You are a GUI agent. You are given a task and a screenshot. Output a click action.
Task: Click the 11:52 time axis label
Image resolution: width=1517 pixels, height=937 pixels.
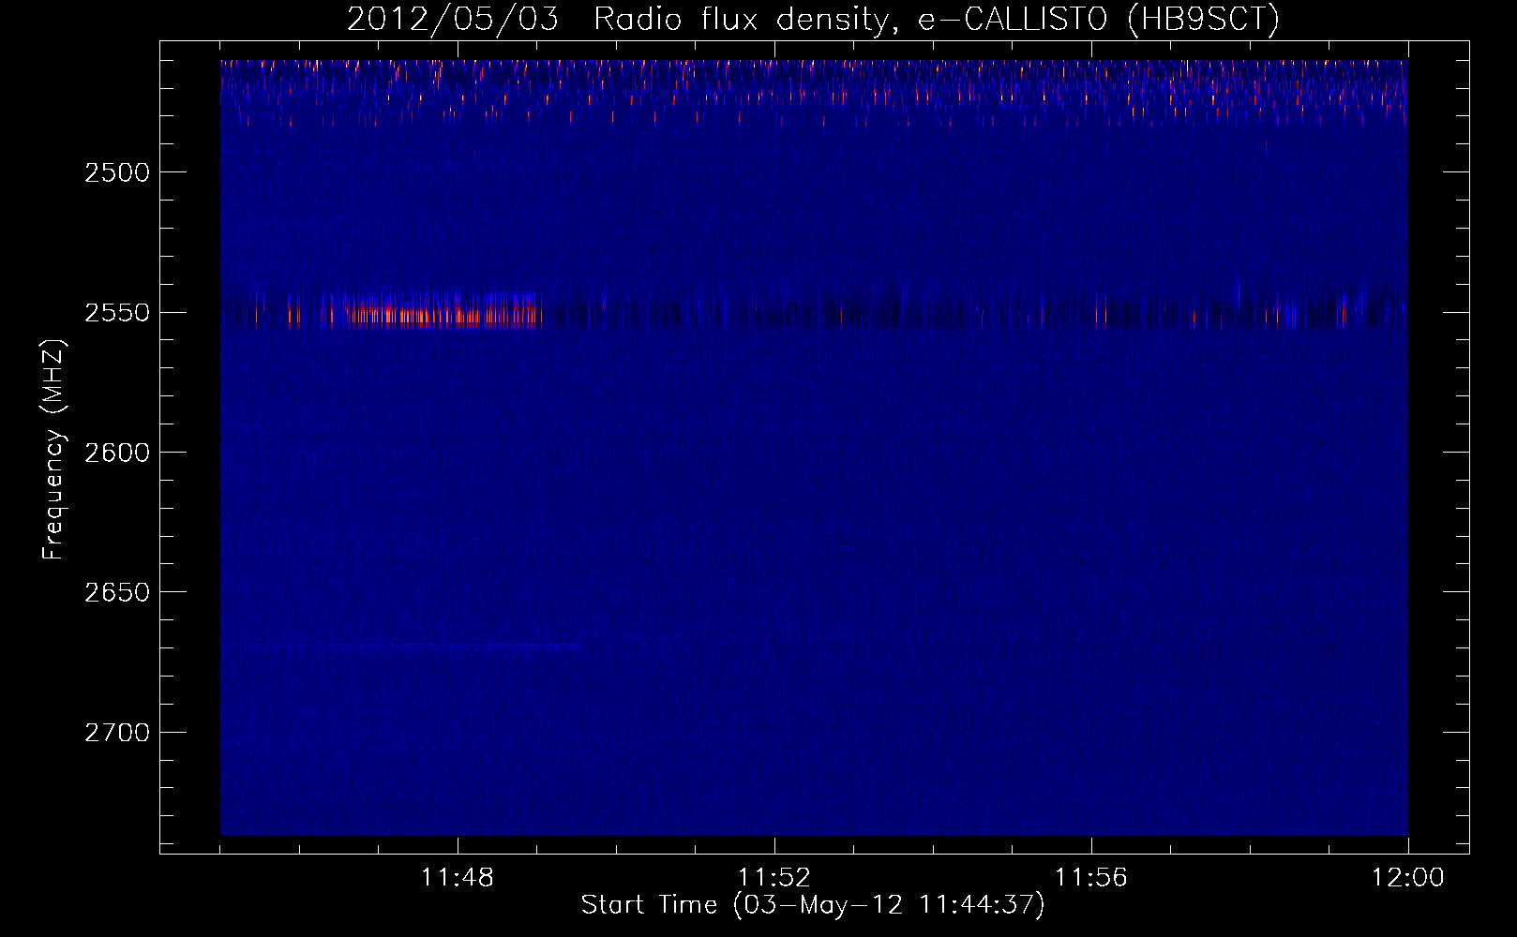coord(774,878)
